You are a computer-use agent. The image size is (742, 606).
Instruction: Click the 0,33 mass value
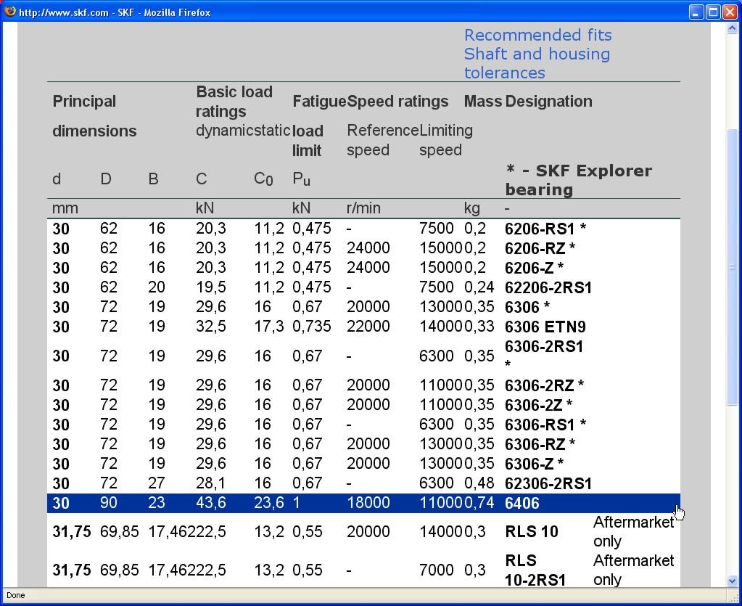click(479, 327)
